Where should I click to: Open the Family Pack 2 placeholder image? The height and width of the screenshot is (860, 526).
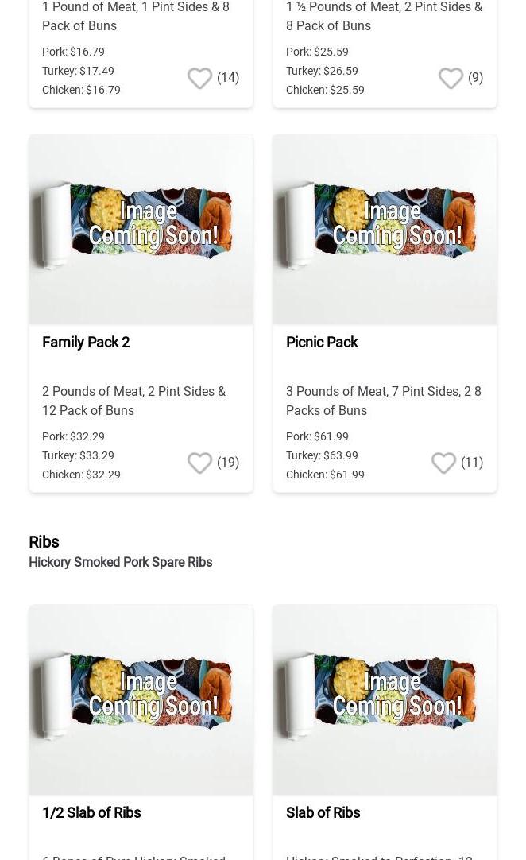point(141,229)
